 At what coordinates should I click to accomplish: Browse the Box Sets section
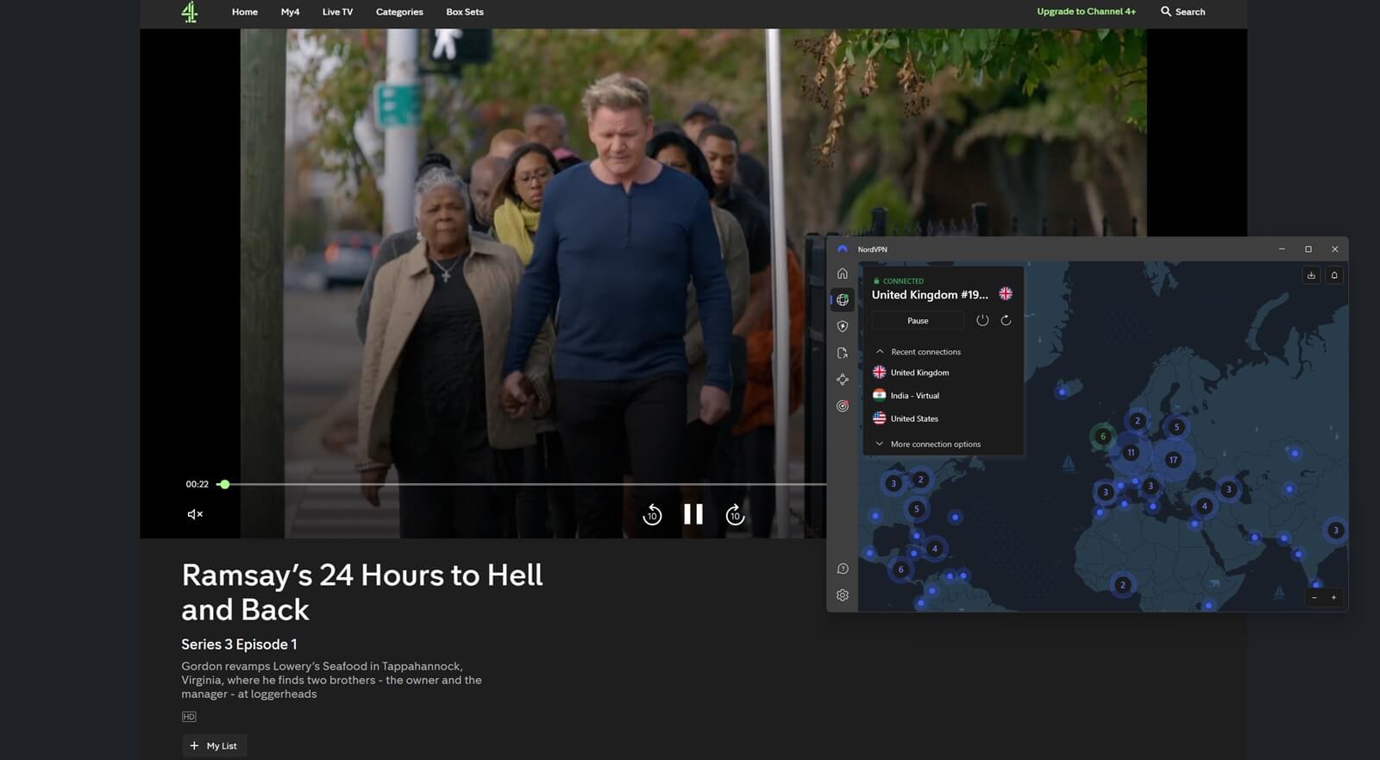465,12
